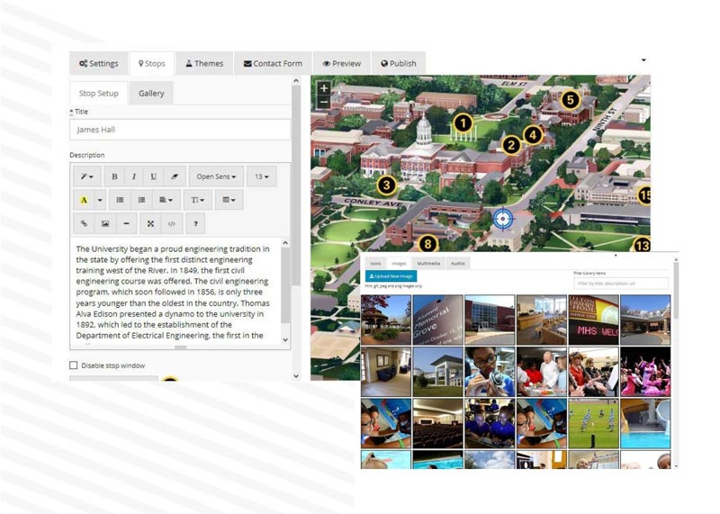
Task: Click the James Hall title field
Action: pos(181,130)
